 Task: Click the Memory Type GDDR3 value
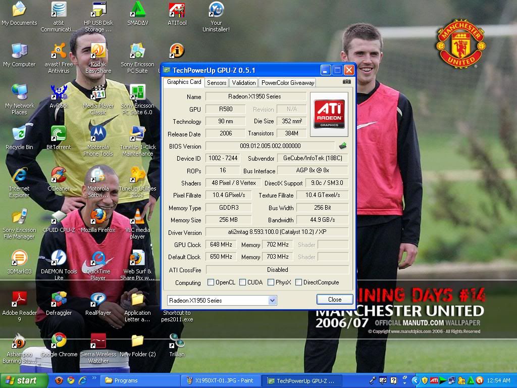tap(229, 208)
